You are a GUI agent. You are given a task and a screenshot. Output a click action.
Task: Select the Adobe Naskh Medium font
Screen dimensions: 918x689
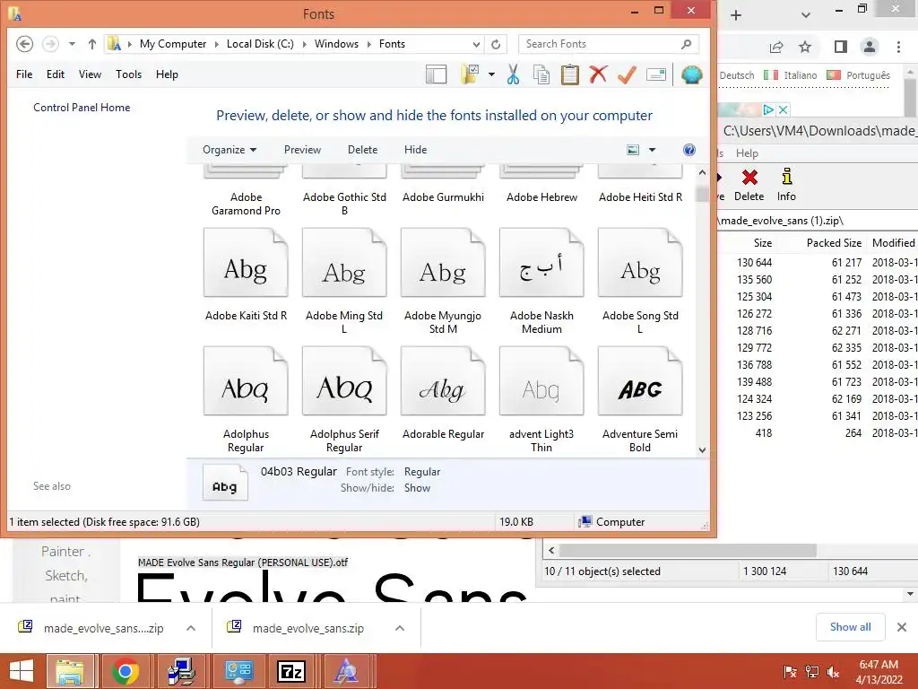click(x=541, y=281)
